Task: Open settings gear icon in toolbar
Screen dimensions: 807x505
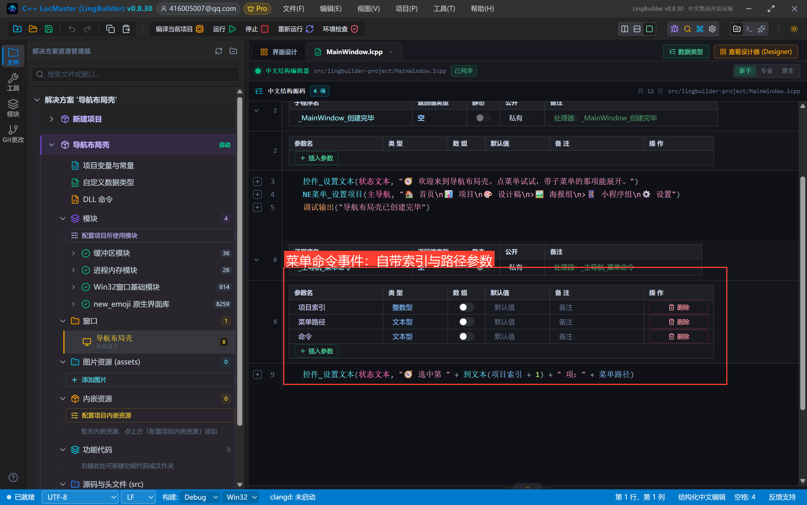Action: (712, 29)
